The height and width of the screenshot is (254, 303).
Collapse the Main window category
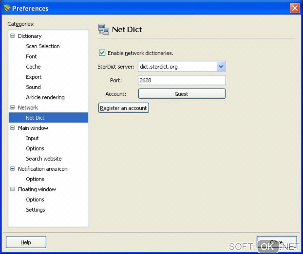pyautogui.click(x=12, y=128)
